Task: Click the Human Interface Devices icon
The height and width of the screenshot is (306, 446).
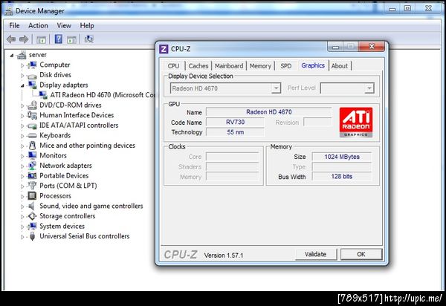Action: pos(32,115)
